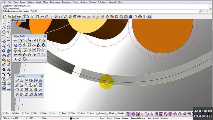Screen dimensions: 213x120
Task: Uncheck the Near osnap checkbox
Action: click(x=14, y=113)
